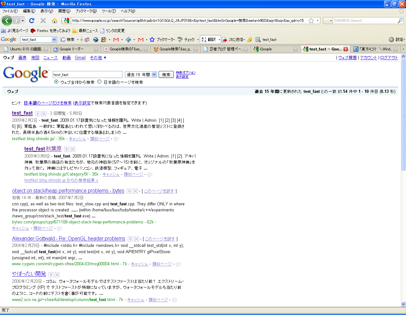Open the 'よく見るページ' bookmarks toolbar item

(15, 31)
